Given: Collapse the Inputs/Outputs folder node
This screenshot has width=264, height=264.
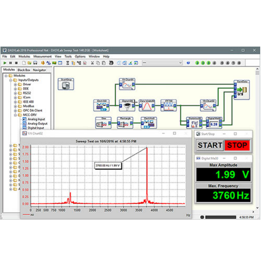Looking at the screenshot, I should pos(11,80).
